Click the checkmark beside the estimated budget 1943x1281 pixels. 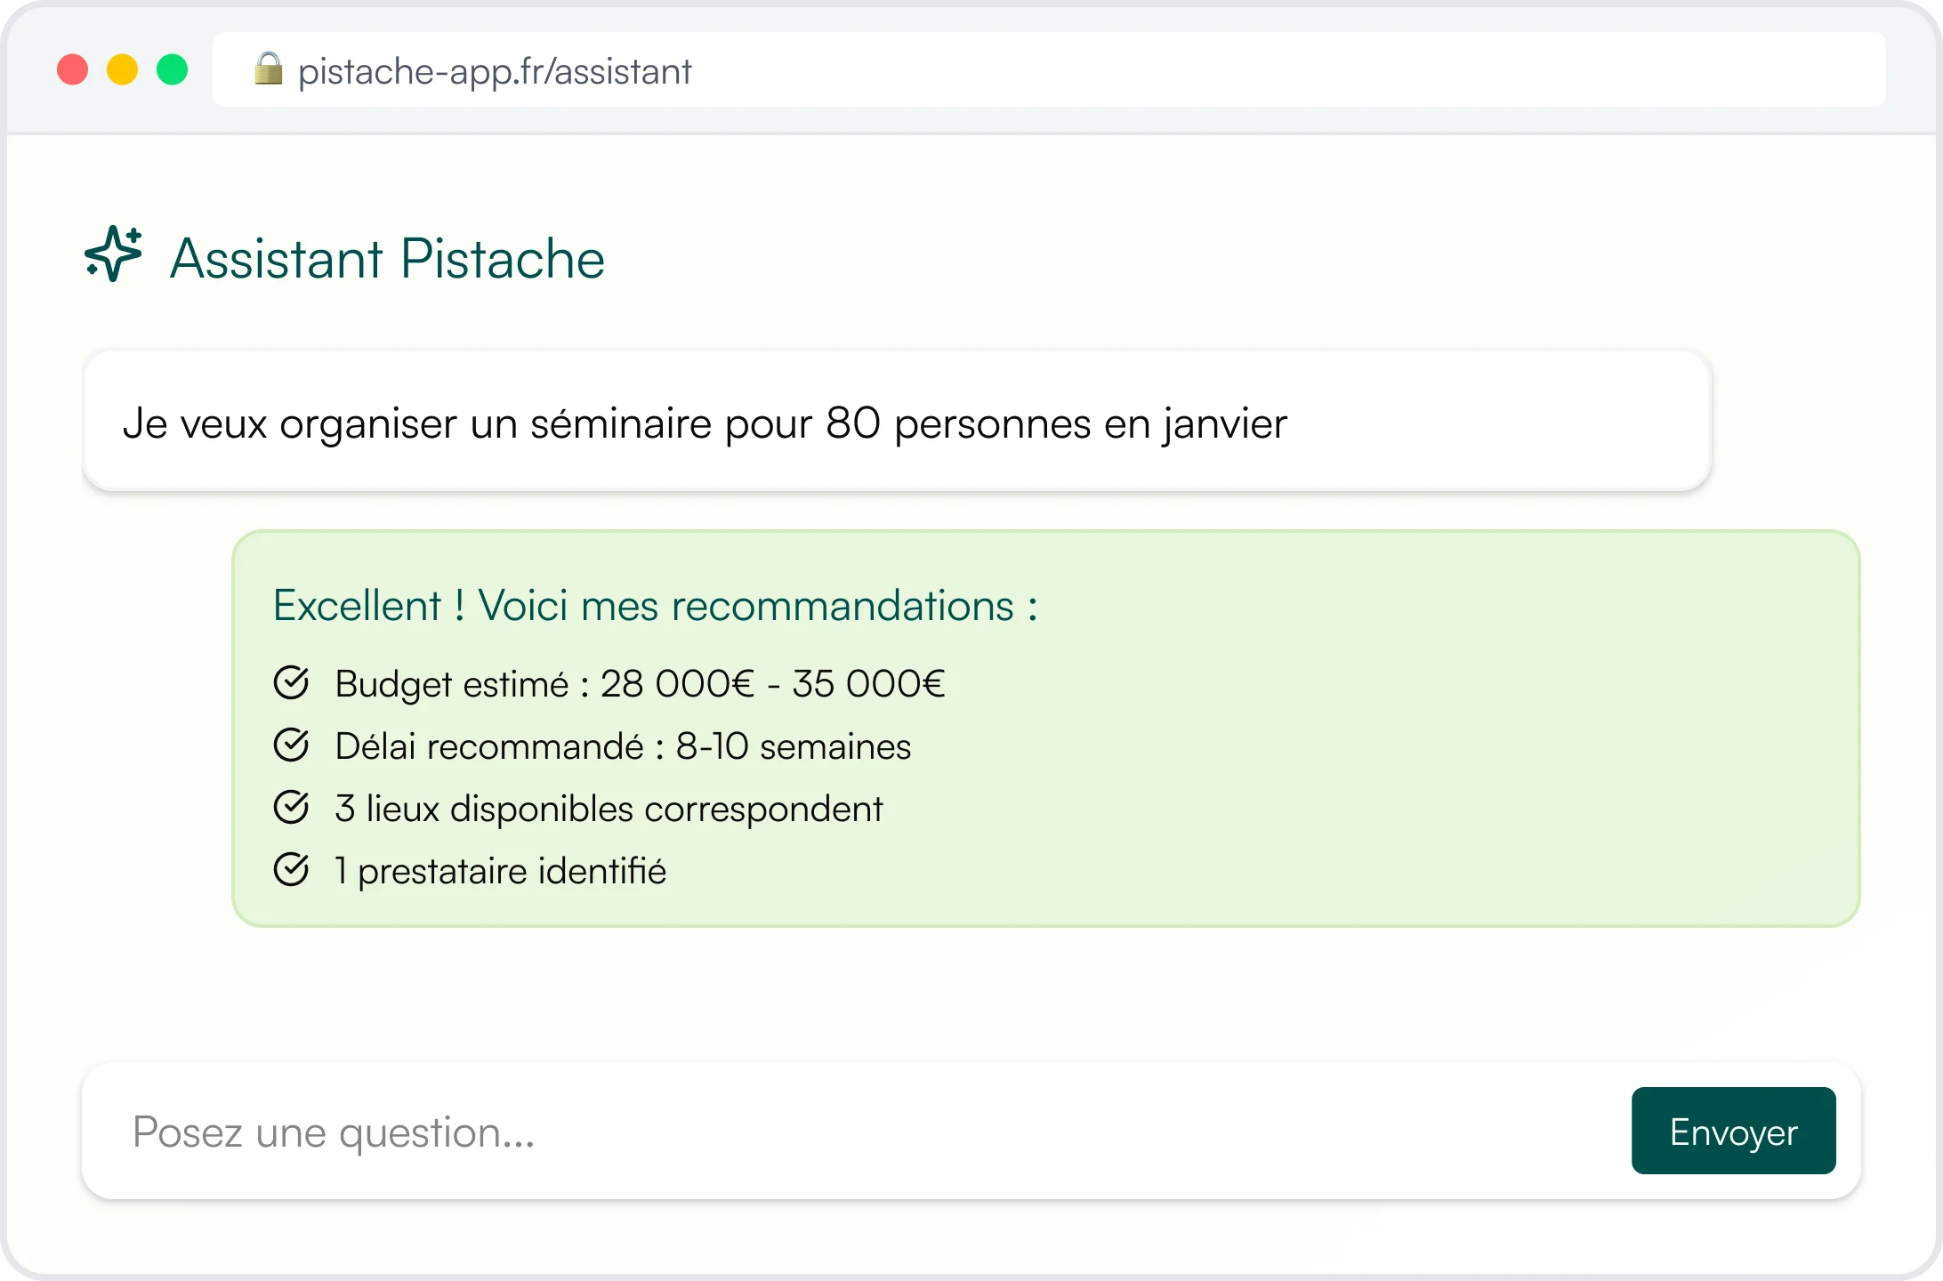pos(292,683)
